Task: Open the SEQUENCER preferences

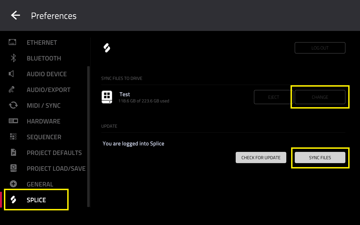Action: [x=44, y=137]
